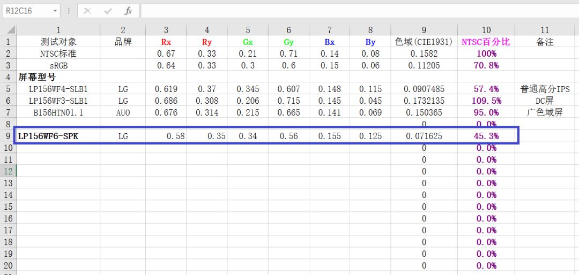Select the AUO brand cell
The width and height of the screenshot is (579, 275).
pyautogui.click(x=123, y=112)
